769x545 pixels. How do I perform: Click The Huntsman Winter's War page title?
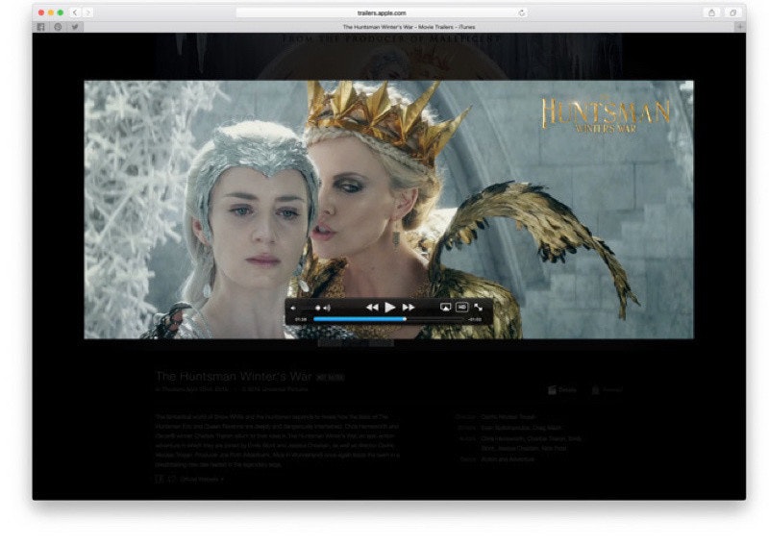pos(234,376)
